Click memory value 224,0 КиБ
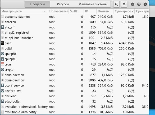 click(x=105, y=64)
